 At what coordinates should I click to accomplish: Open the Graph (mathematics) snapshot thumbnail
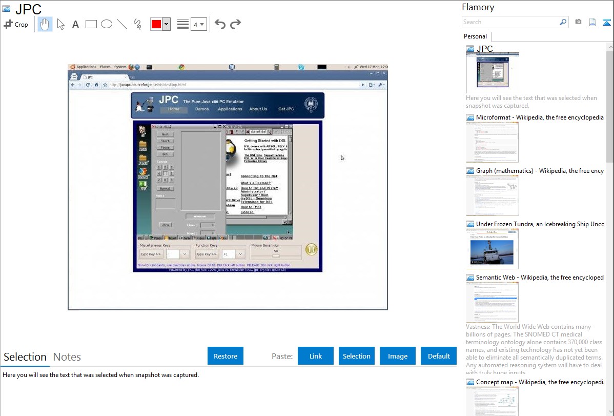(x=492, y=195)
